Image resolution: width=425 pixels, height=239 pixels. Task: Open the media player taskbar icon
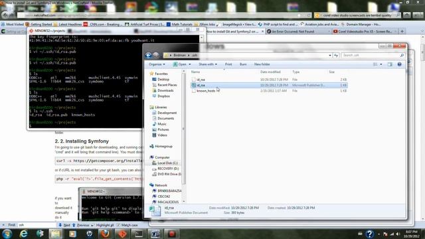pyautogui.click(x=72, y=234)
